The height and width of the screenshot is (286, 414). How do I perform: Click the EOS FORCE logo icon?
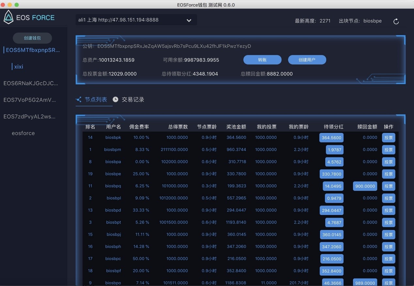pyautogui.click(x=8, y=17)
